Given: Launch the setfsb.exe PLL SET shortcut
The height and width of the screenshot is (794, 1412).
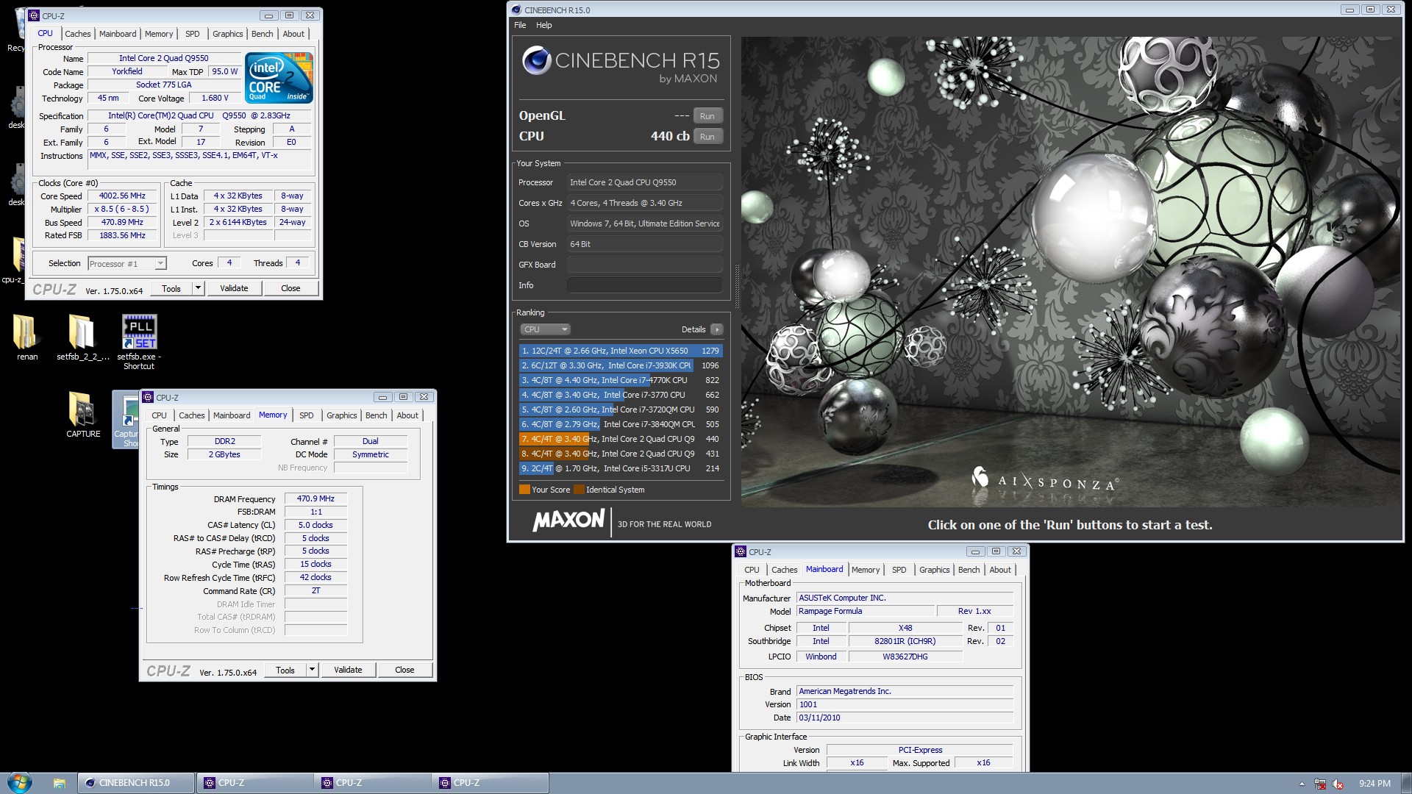Looking at the screenshot, I should tap(139, 340).
